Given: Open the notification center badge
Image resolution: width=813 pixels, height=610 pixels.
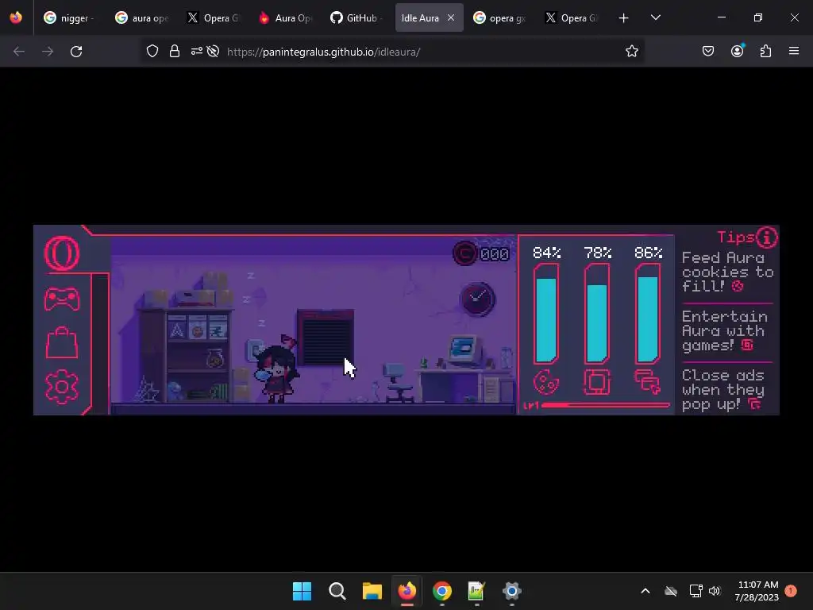Looking at the screenshot, I should click(791, 591).
